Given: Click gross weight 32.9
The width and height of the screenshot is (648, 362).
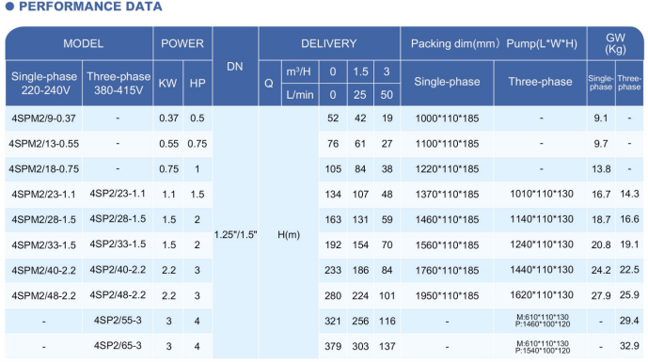Looking at the screenshot, I should pyautogui.click(x=629, y=346).
